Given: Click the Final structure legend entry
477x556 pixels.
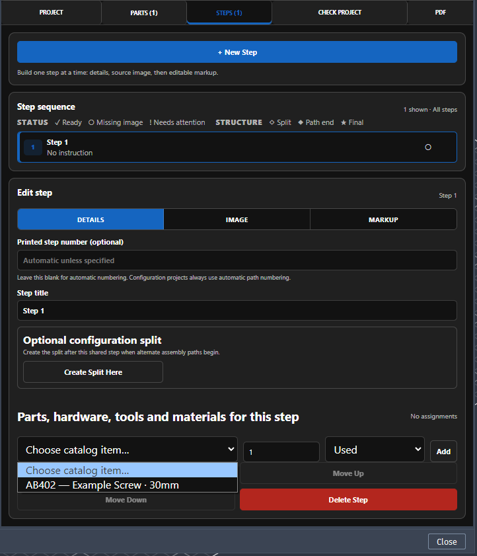Looking at the screenshot, I should pyautogui.click(x=352, y=122).
